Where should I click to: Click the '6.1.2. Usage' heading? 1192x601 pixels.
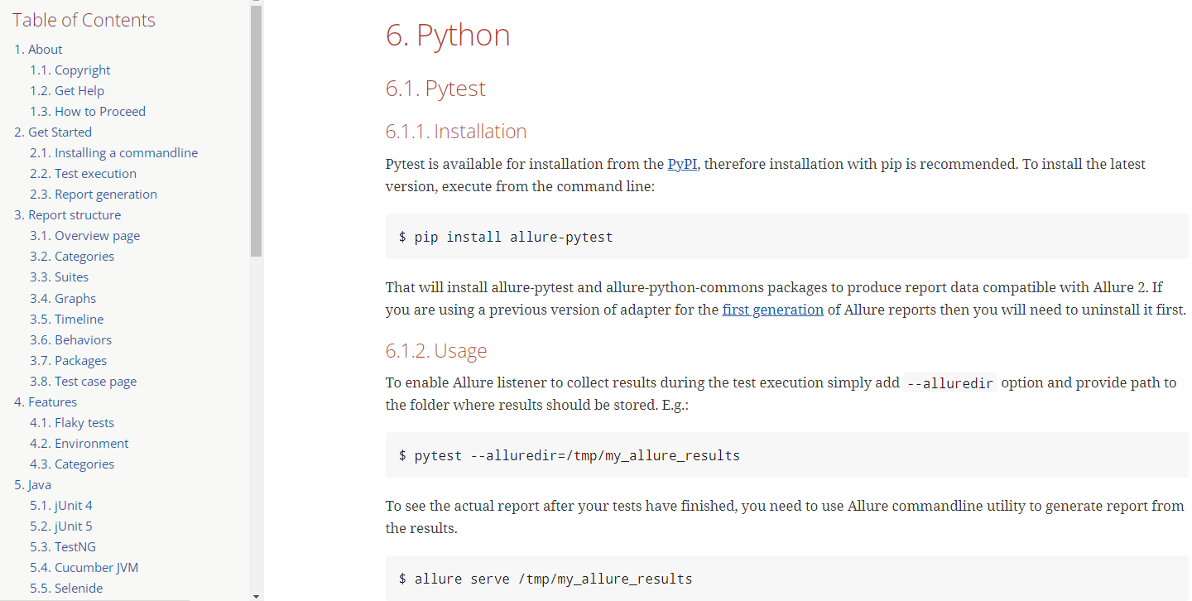pyautogui.click(x=436, y=350)
